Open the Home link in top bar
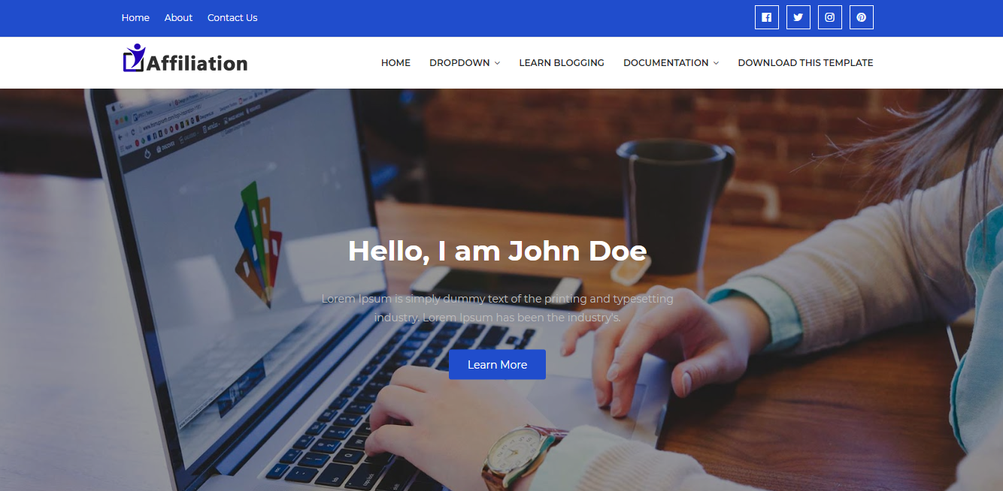The height and width of the screenshot is (491, 1003). [x=135, y=17]
